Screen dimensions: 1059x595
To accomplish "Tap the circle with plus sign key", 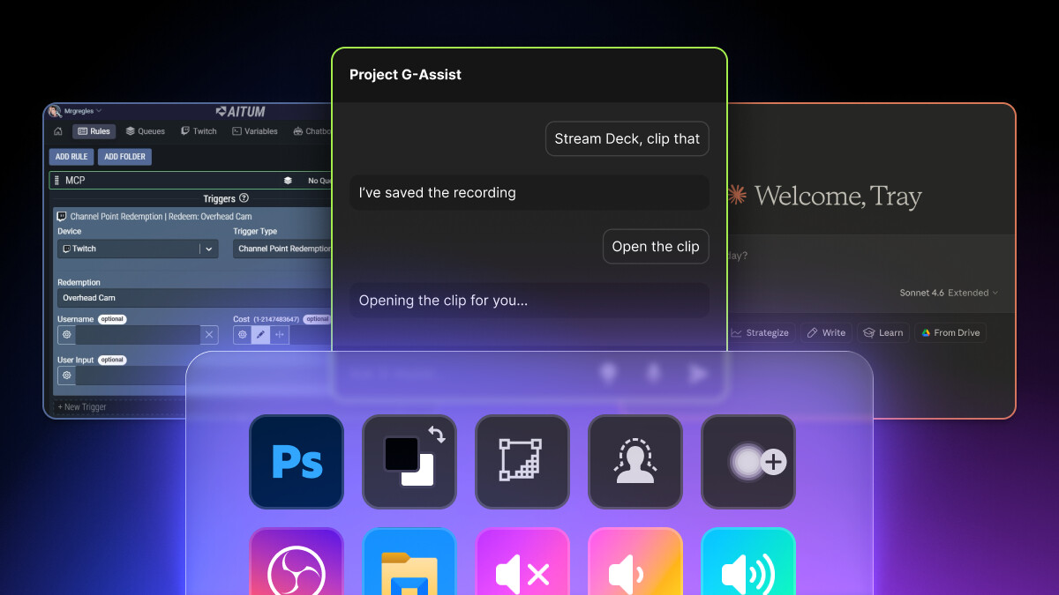I will 748,462.
